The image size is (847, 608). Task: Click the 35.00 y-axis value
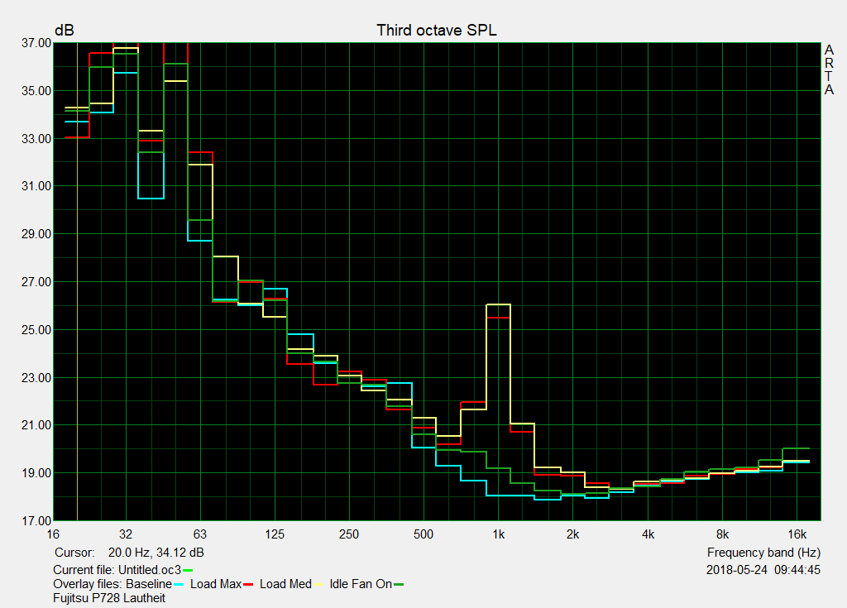coord(36,91)
